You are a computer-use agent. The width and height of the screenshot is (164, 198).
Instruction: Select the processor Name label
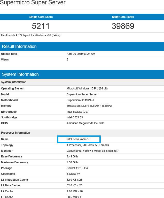point(5,139)
